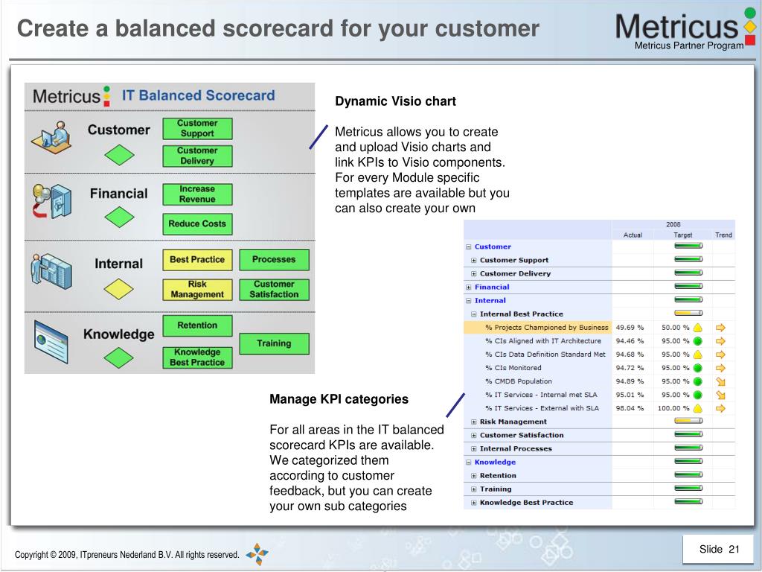This screenshot has height=572, width=762.
Task: Collapse Internal Best Practice subcategory
Action: click(474, 314)
